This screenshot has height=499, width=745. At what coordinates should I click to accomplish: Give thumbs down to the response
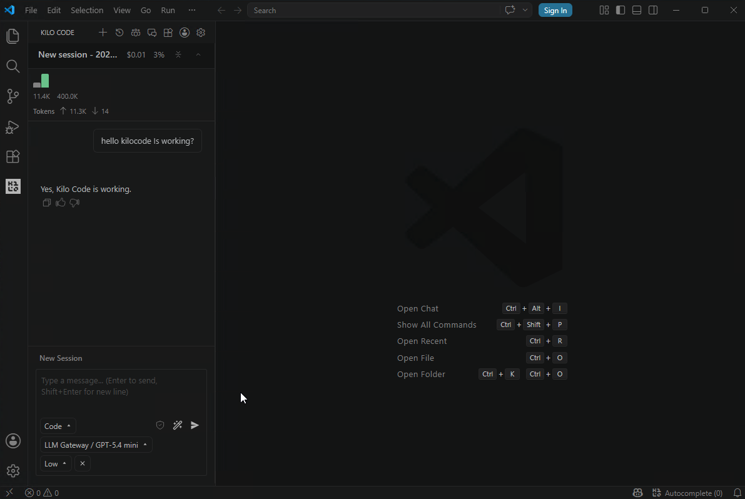click(74, 203)
